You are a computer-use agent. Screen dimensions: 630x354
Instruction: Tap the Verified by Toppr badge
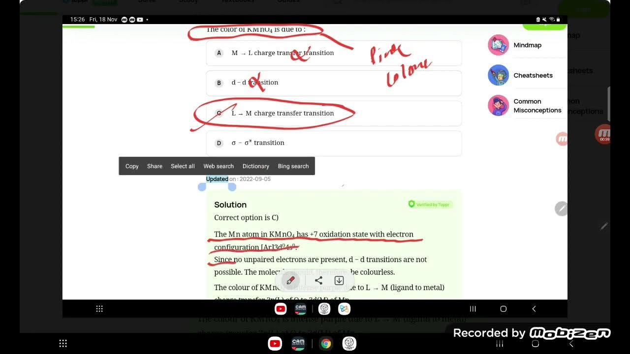(x=429, y=204)
